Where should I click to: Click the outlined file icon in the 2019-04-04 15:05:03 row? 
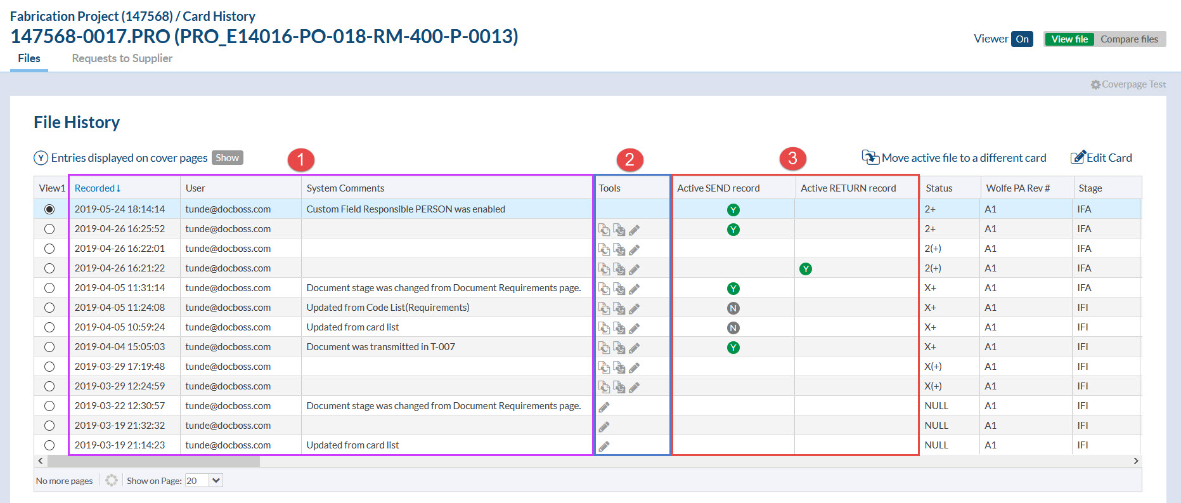[x=604, y=348]
